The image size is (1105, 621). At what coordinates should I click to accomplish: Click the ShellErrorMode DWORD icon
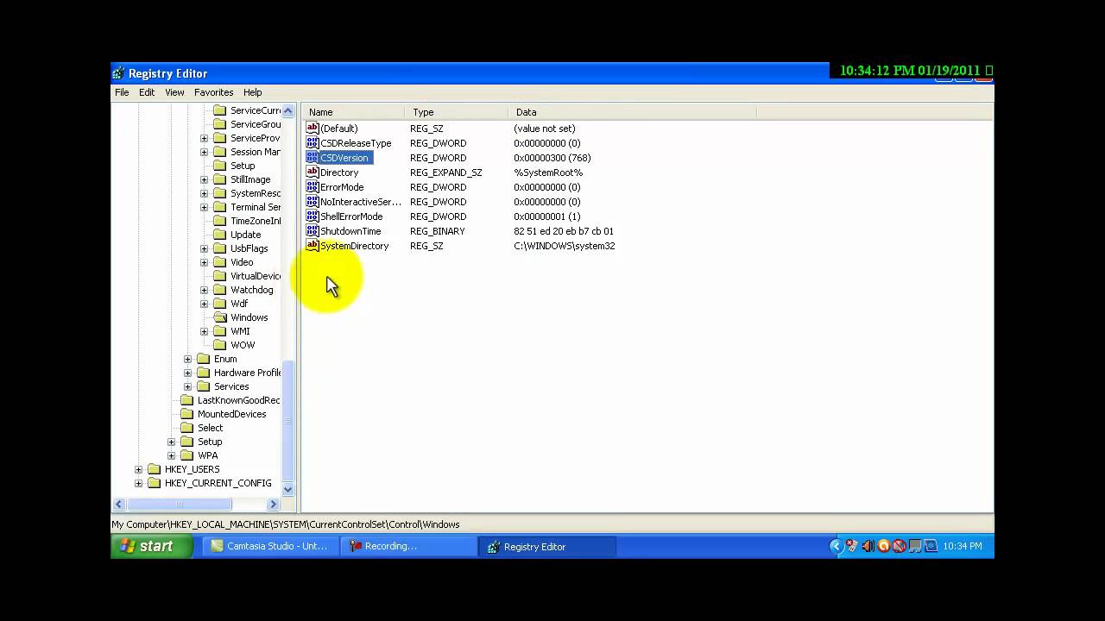click(x=313, y=216)
